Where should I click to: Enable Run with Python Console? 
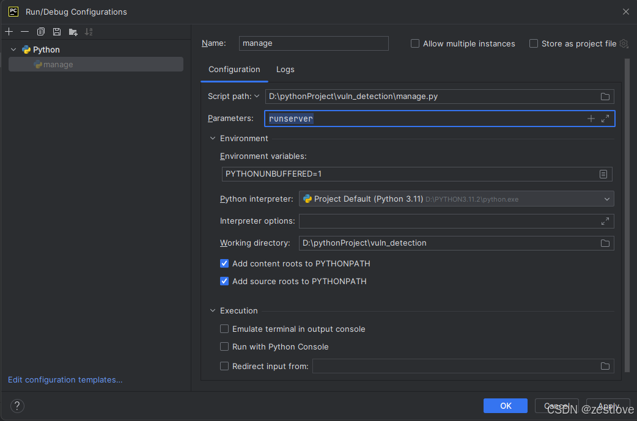point(224,346)
